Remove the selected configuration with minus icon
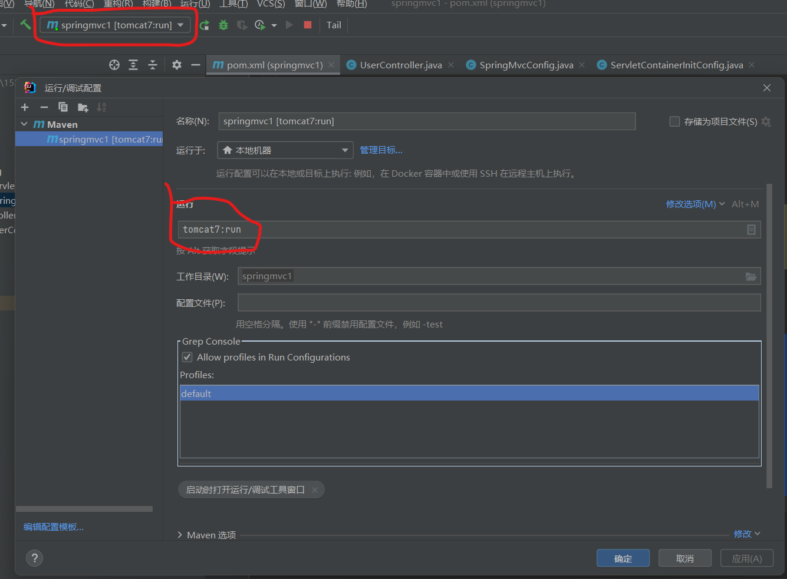 coord(44,107)
